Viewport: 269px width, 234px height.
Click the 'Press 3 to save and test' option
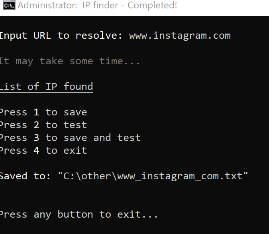70,138
